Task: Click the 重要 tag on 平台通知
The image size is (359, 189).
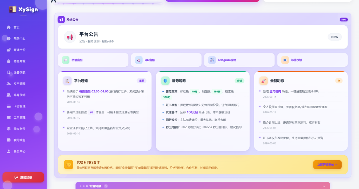Action: 142,81
